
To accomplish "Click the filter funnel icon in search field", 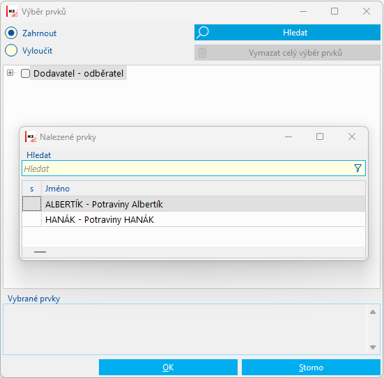I will point(358,168).
